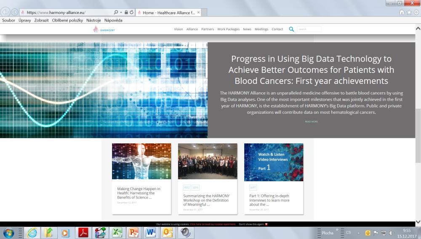Open Excel from taskbar

click(x=117, y=233)
